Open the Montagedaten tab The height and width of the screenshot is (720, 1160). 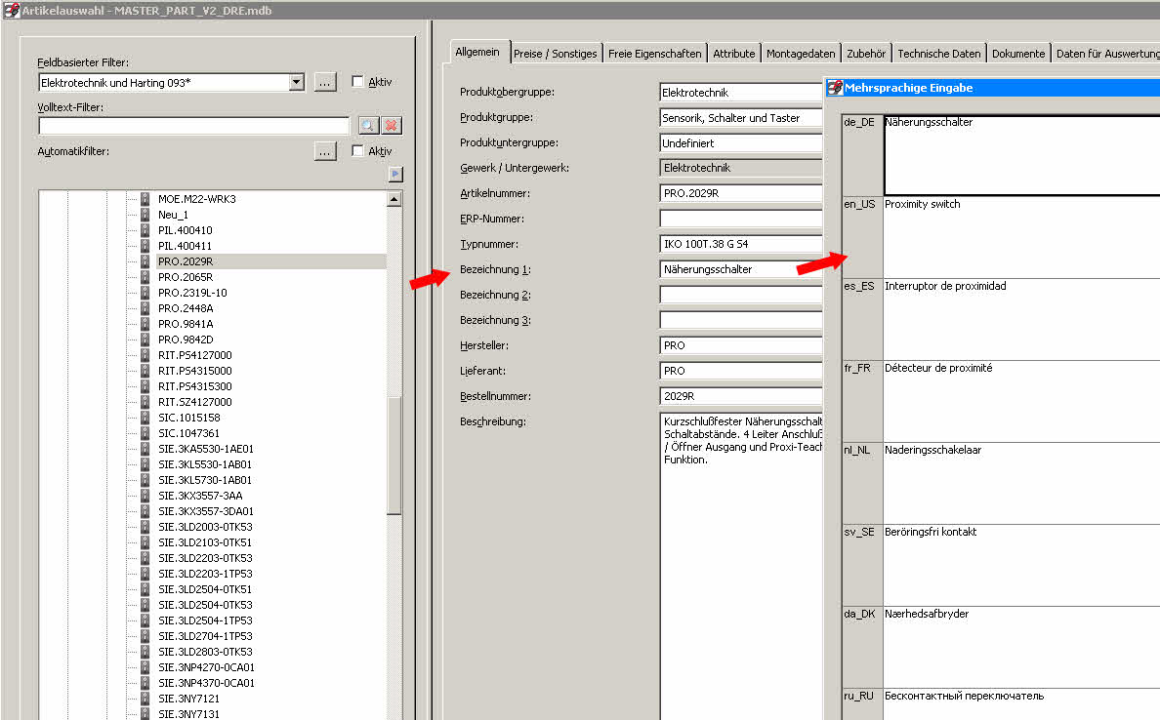pyautogui.click(x=801, y=54)
